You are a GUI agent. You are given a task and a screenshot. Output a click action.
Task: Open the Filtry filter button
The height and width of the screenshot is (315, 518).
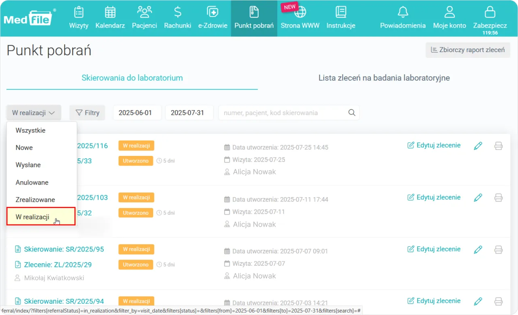[87, 113]
